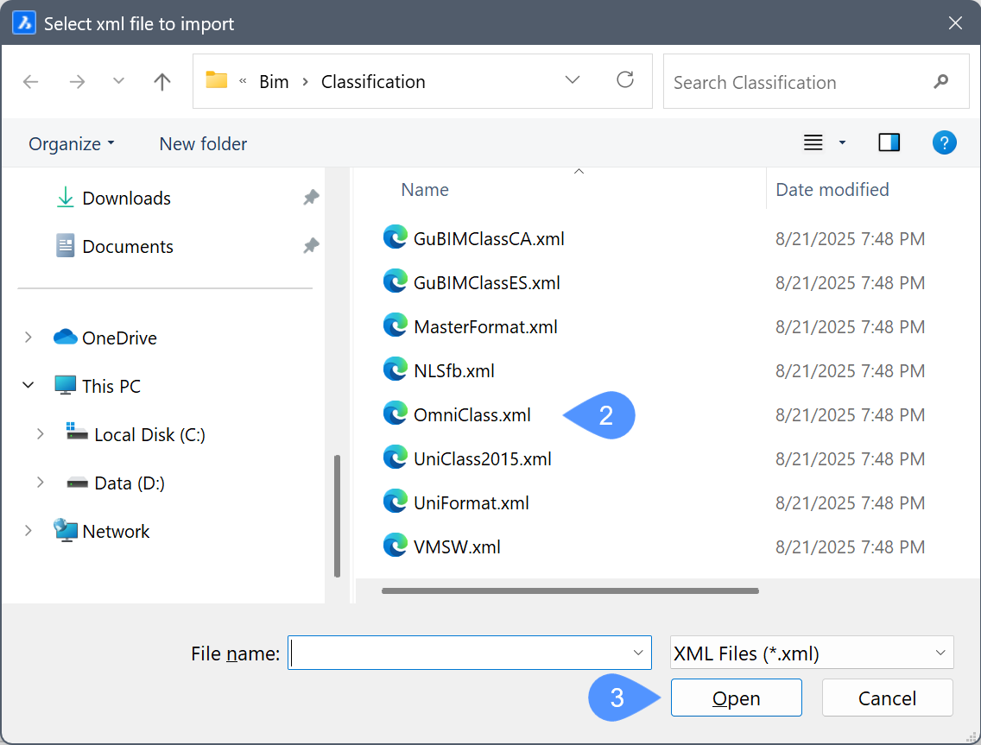
Task: Click the horizontal scrollbar in file list
Action: (570, 591)
